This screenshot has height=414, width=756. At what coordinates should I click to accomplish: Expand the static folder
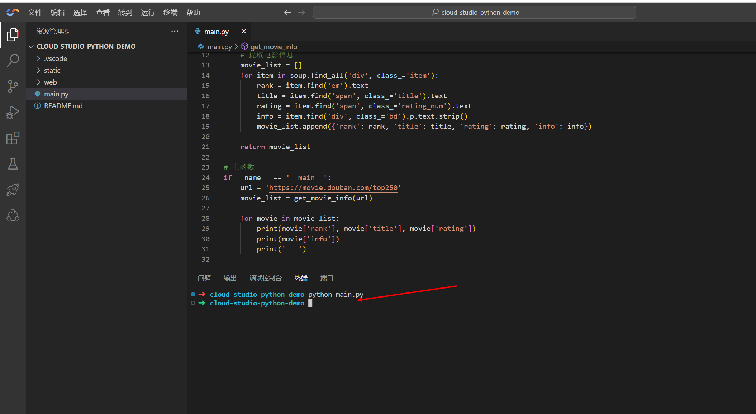[52, 70]
